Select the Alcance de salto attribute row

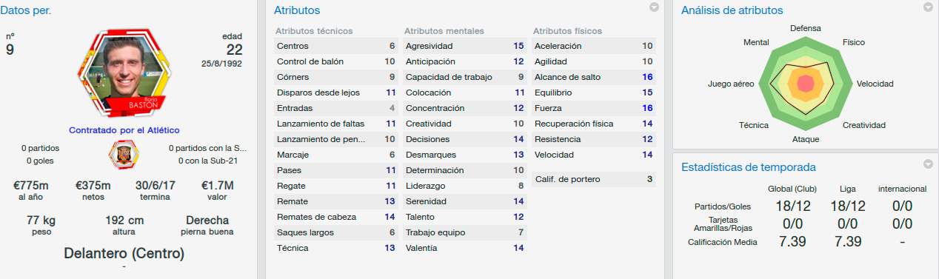[x=594, y=77]
